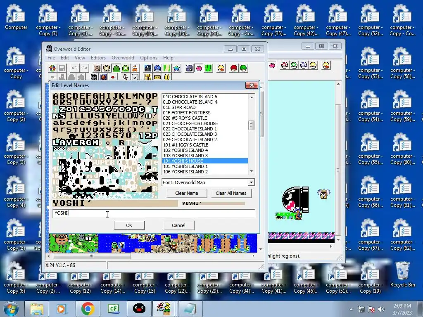
Task: Open the Overworld menu
Action: [x=123, y=58]
